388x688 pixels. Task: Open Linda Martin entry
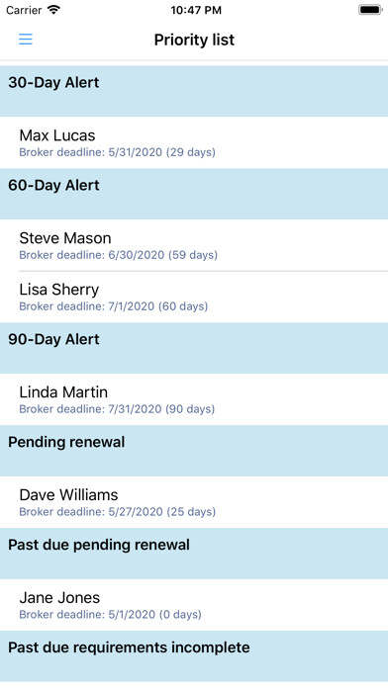click(194, 399)
